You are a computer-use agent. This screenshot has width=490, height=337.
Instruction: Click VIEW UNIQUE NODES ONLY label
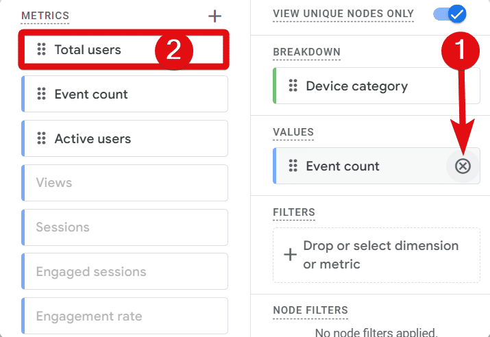click(x=343, y=14)
